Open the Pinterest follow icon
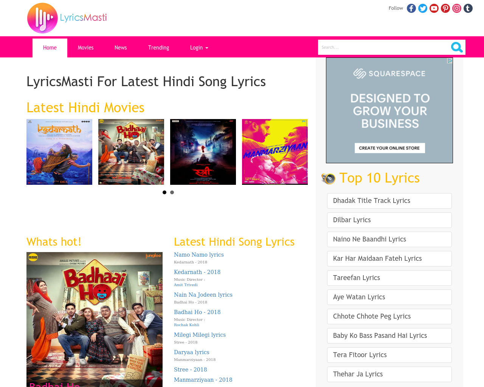The height and width of the screenshot is (387, 484). pos(445,8)
